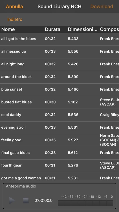Go back with Indietro
119x212 pixels.
click(x=15, y=19)
